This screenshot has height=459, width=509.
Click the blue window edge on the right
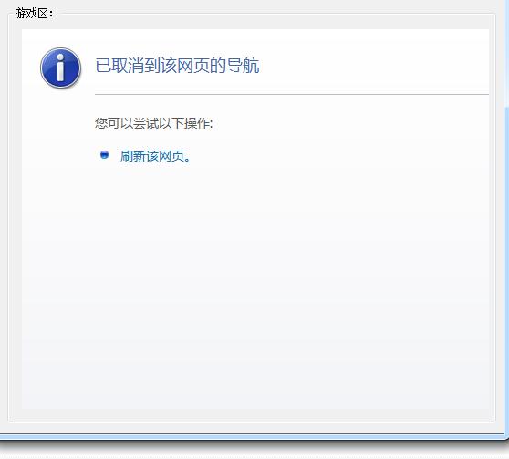[507, 227]
